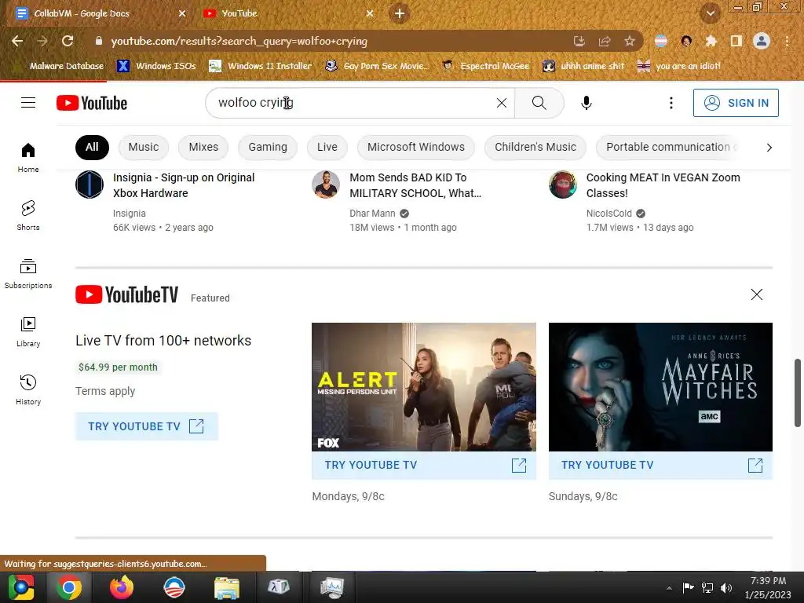Click the install/download icon in address bar
804x603 pixels.
click(579, 41)
